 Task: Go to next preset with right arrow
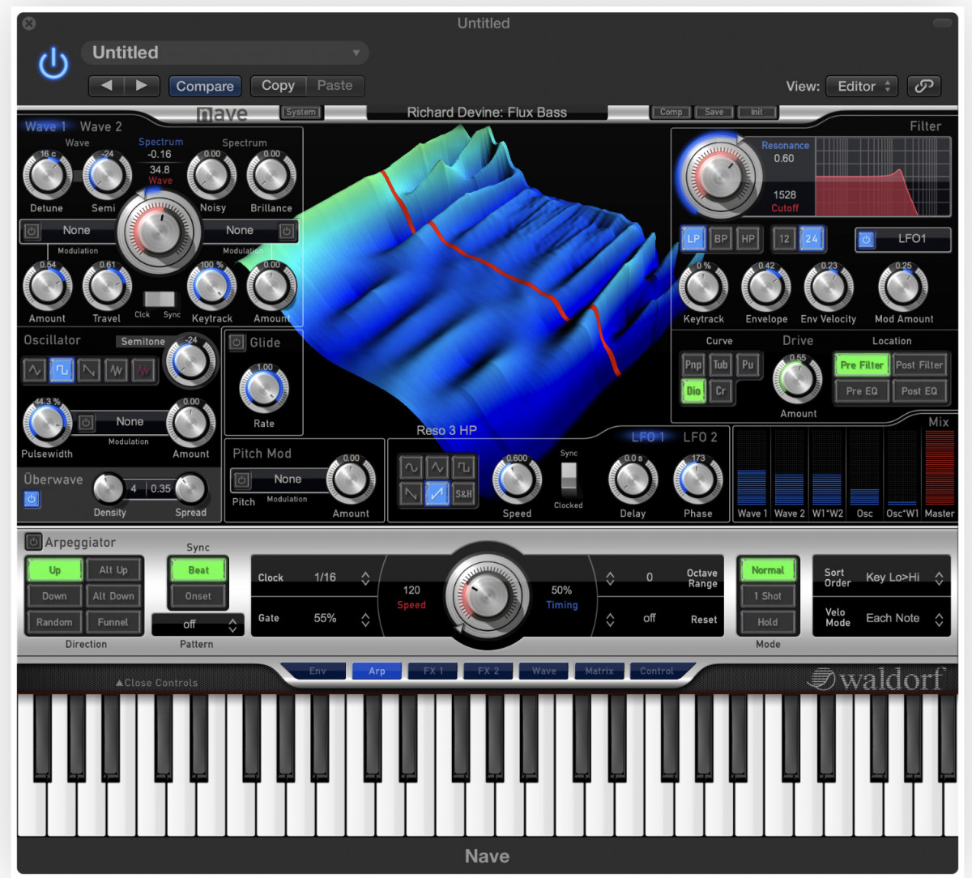point(142,85)
